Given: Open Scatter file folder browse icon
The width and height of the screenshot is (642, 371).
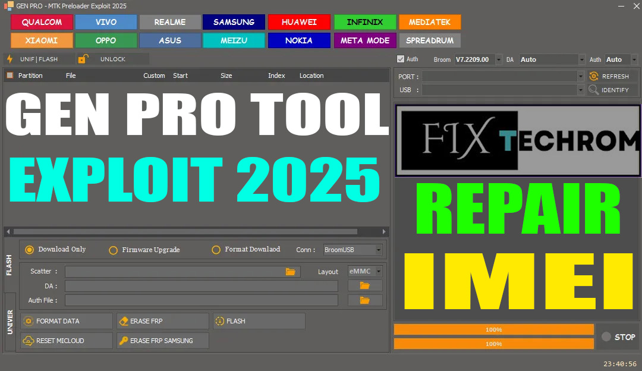Looking at the screenshot, I should coord(290,272).
